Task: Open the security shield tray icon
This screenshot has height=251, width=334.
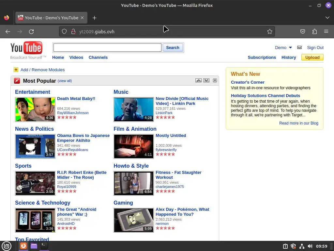Action: point(294,246)
